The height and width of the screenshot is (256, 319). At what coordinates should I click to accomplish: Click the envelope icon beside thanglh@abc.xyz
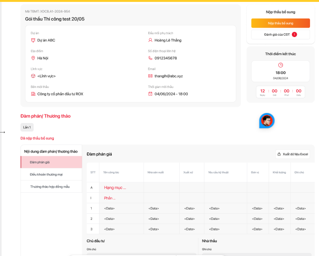coord(150,76)
